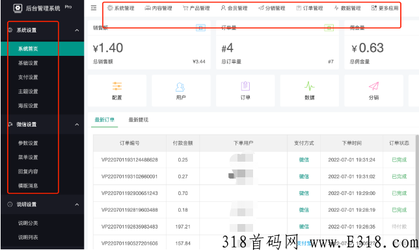
Task: Click the 支付方式 column header
Action: point(304,144)
